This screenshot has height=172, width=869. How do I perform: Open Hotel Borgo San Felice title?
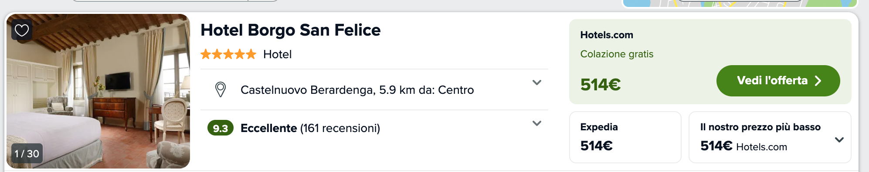tap(291, 30)
